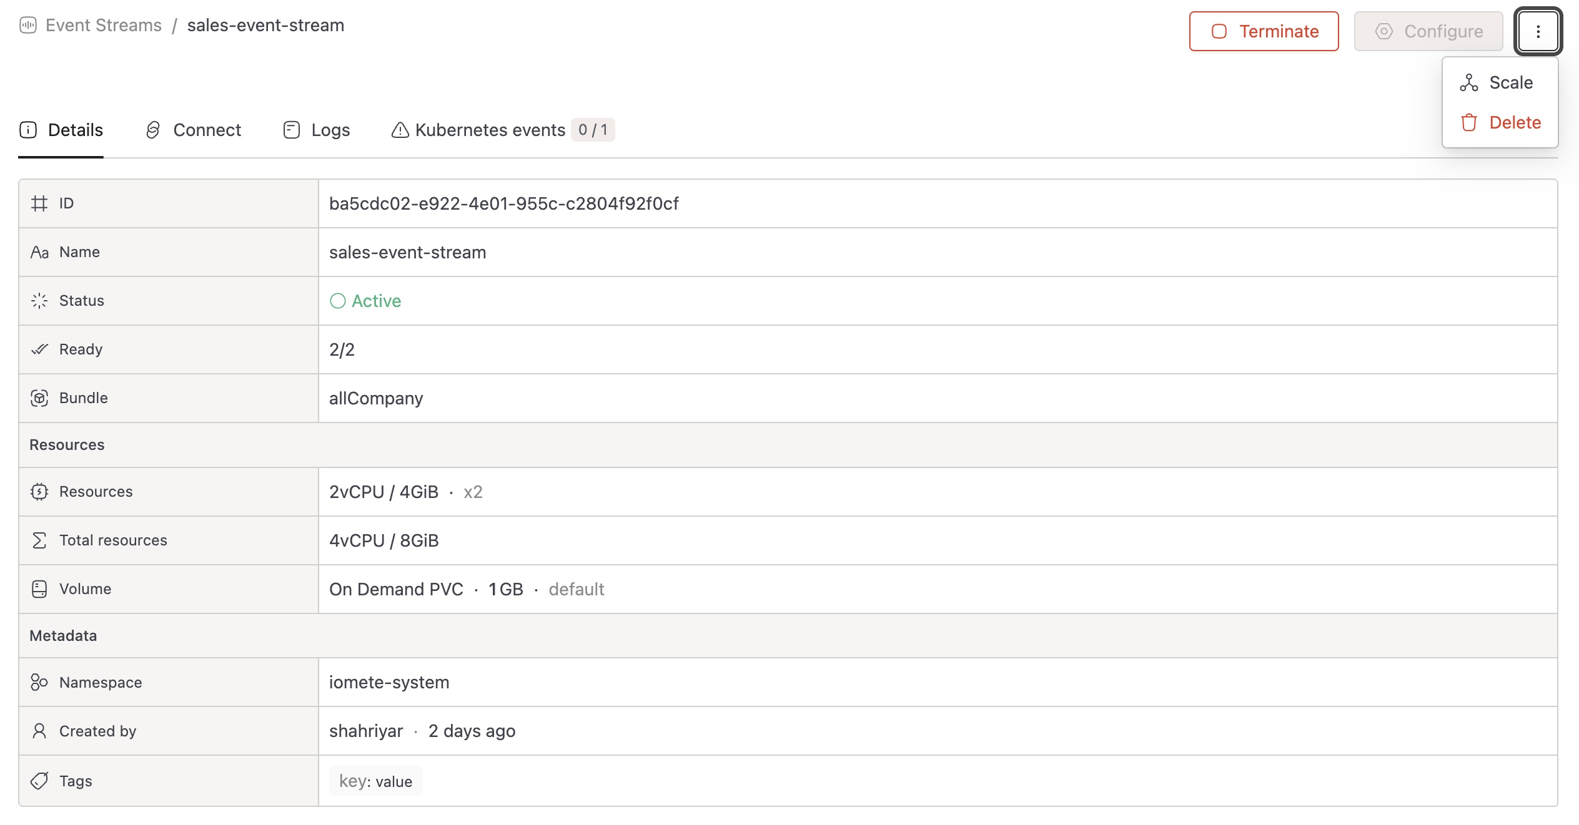Click the Status spinner icon
Screen dimensions: 1579x825
39,301
